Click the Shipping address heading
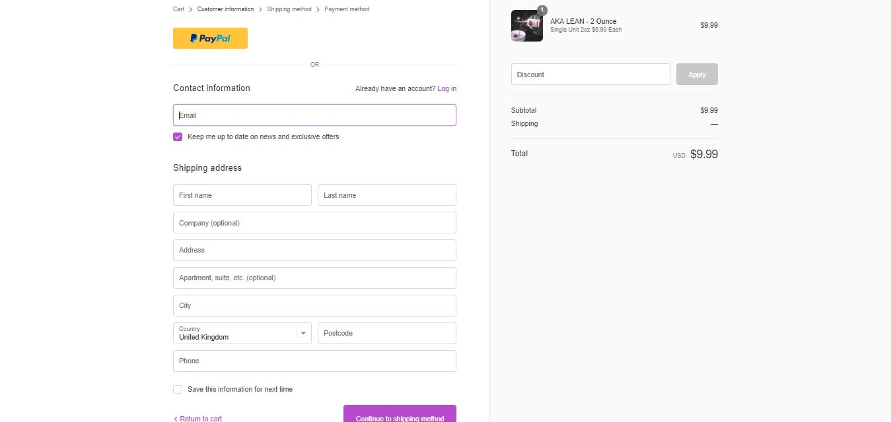Viewport: 891px width, 422px height. pyautogui.click(x=207, y=168)
